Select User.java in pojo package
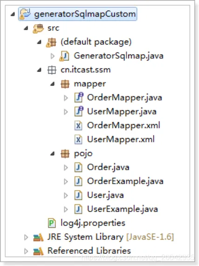Image resolution: width=199 pixels, height=266 pixels. pos(106,195)
